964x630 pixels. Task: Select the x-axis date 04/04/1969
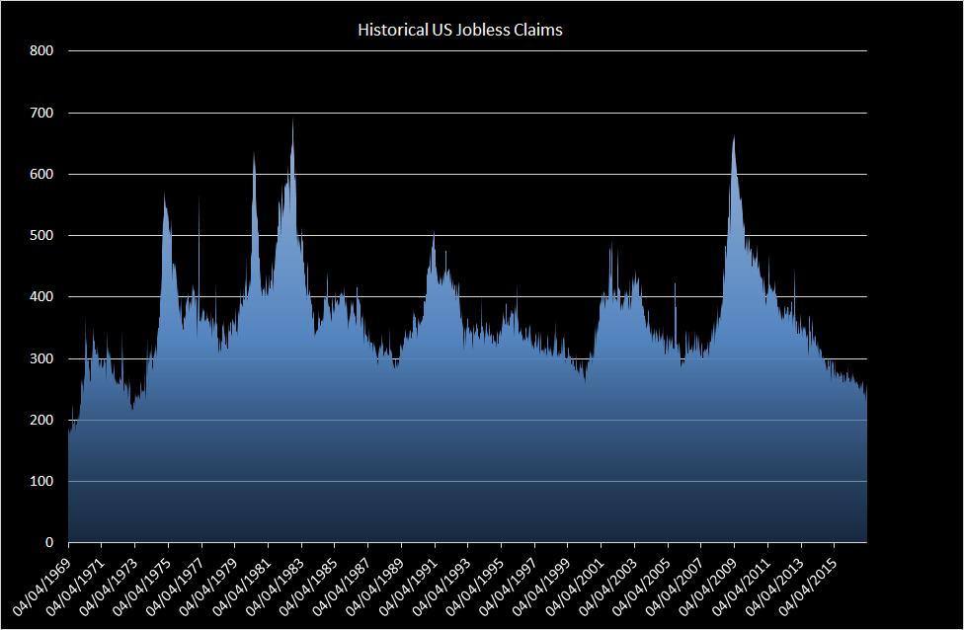tap(40, 586)
